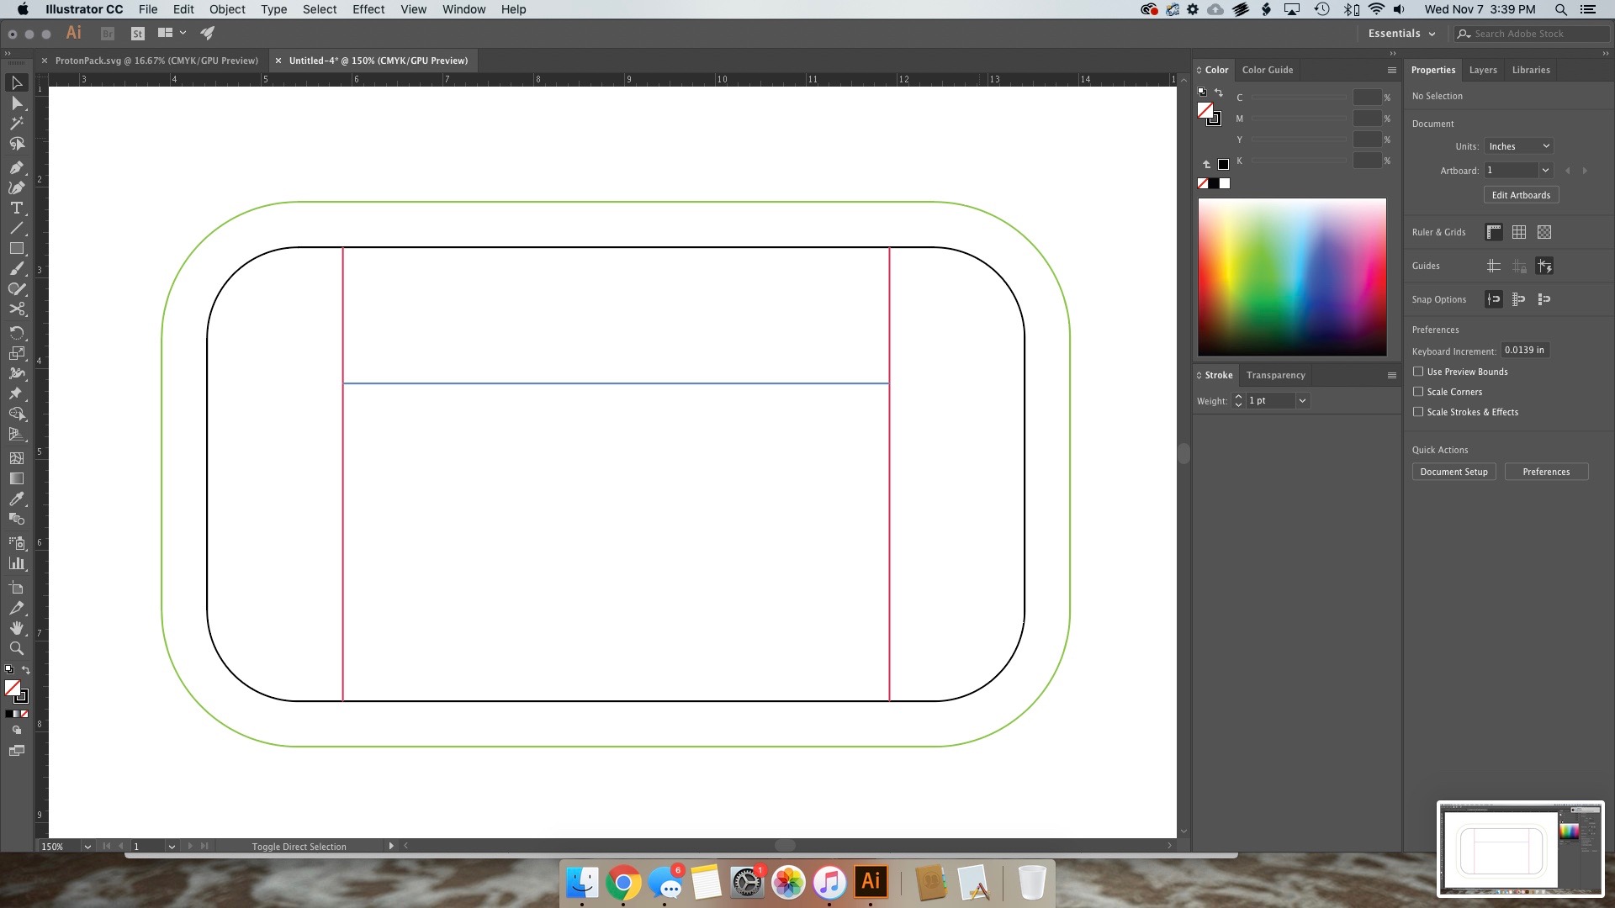Enable Use Preview Bounds checkbox
The width and height of the screenshot is (1615, 908).
(1418, 372)
